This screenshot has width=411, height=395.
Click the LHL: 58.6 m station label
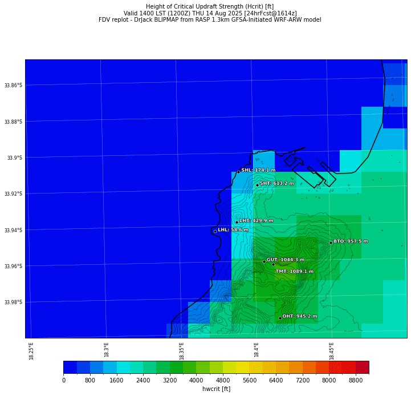[233, 229]
